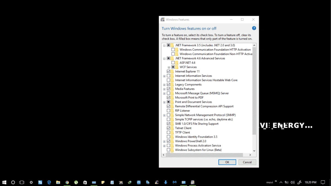Click the help question mark icon
The image size is (331, 186).
(254, 28)
